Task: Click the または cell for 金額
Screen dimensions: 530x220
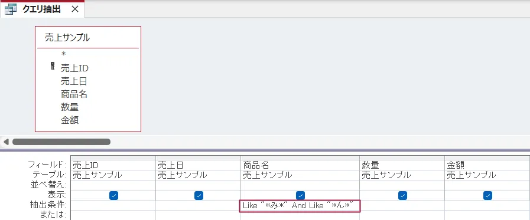Action: (487, 215)
